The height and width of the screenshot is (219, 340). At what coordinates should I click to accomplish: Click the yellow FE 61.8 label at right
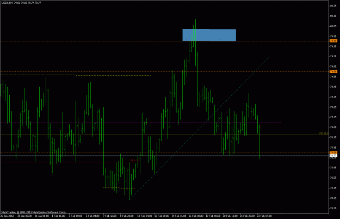coord(324,133)
